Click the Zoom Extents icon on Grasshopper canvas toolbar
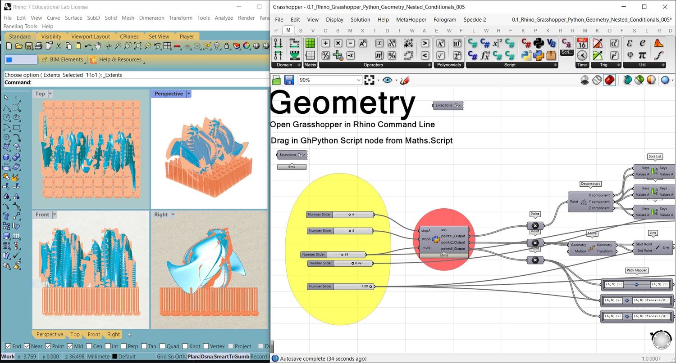This screenshot has height=363, width=676. coord(369,80)
